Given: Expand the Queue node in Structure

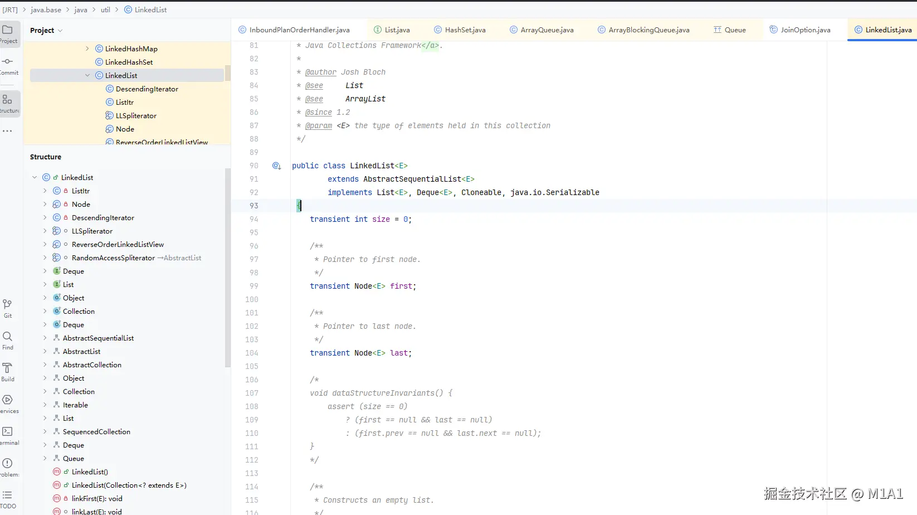Looking at the screenshot, I should [x=45, y=458].
